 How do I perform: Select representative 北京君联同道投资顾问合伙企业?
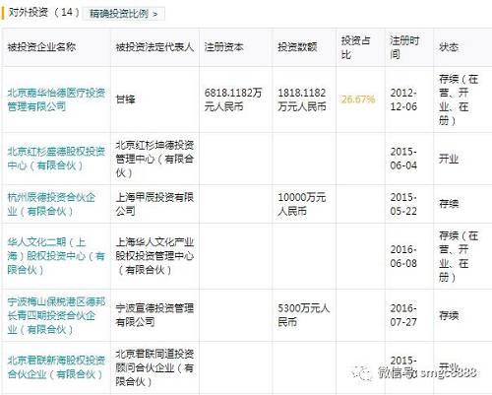[x=154, y=367]
